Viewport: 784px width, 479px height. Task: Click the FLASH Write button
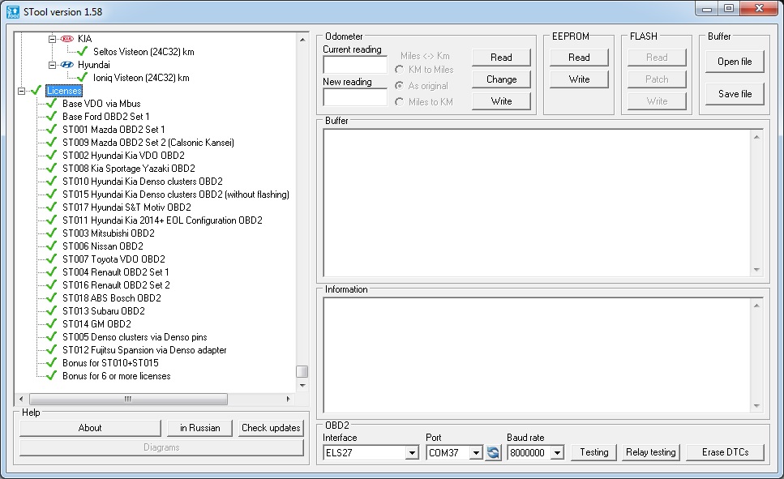coord(657,101)
